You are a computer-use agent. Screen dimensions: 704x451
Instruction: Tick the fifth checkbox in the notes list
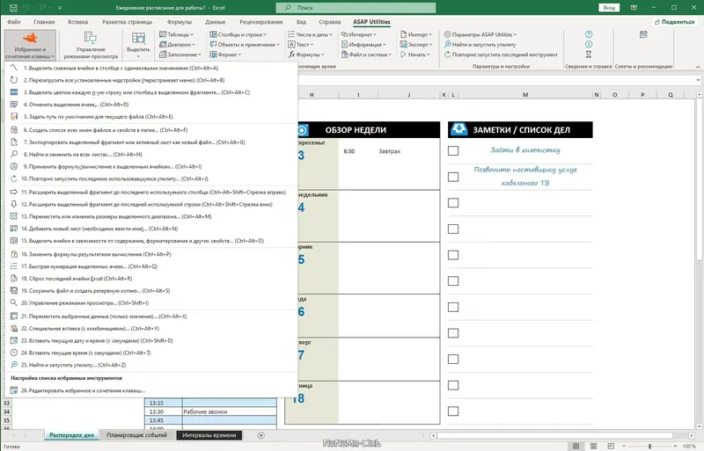point(453,255)
